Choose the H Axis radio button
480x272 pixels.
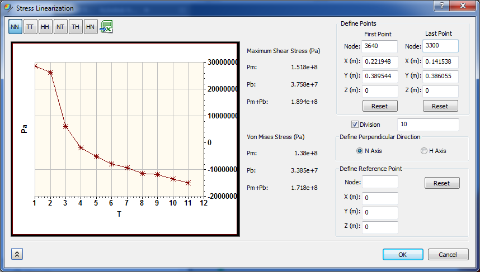(424, 151)
